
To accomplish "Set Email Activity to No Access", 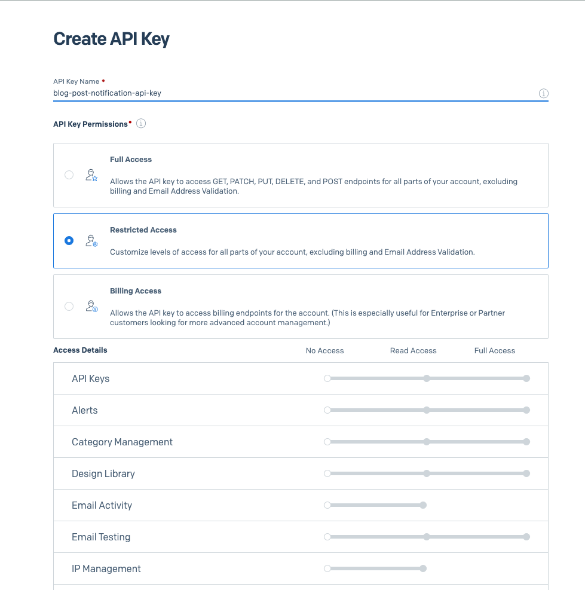I will 327,505.
